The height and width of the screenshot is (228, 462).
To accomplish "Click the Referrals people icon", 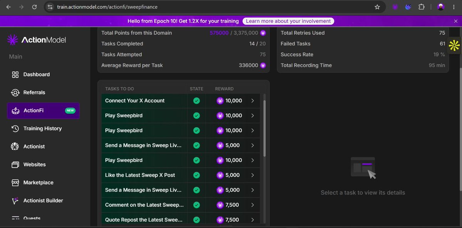I will pos(15,93).
